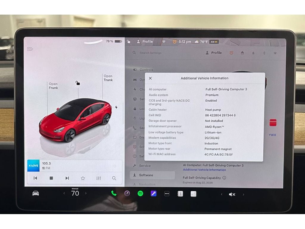Screen dimensions: 305x229
Task: Toggle the muted speaker icon
Action: tap(232, 194)
